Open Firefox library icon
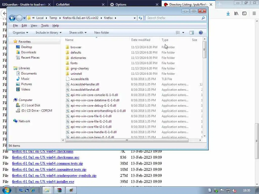The image size is (259, 194). [x=236, y=14]
